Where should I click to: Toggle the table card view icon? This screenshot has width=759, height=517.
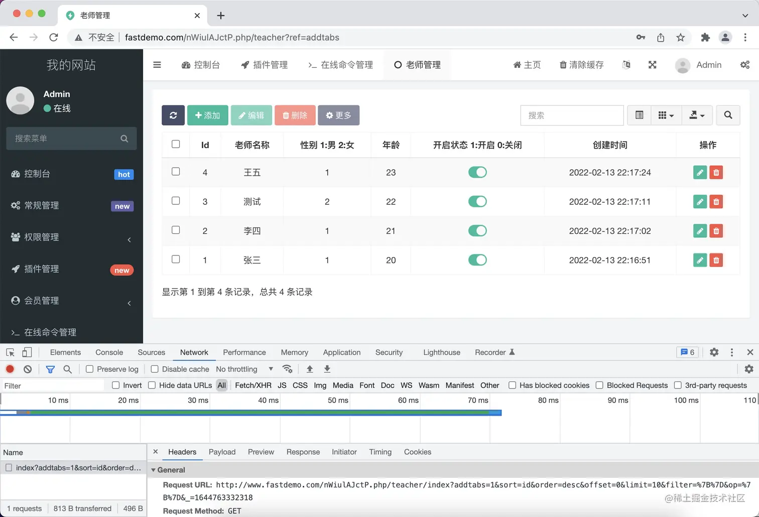tap(640, 115)
